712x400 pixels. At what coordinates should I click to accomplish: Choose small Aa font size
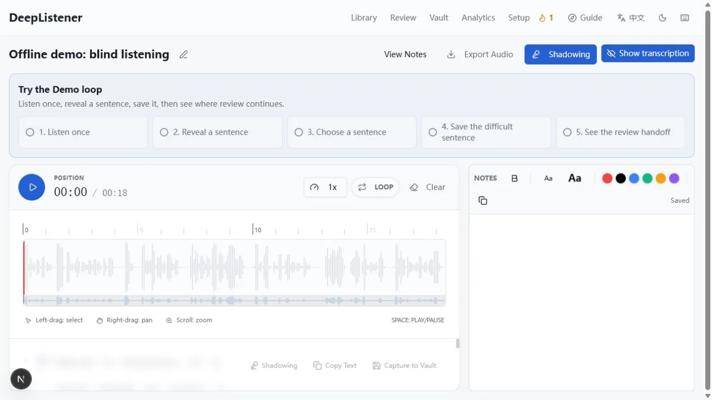point(548,178)
